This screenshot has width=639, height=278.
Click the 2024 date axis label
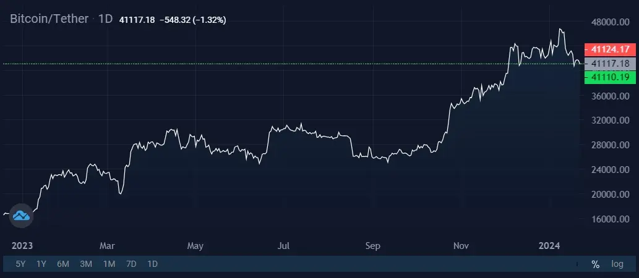tap(549, 246)
